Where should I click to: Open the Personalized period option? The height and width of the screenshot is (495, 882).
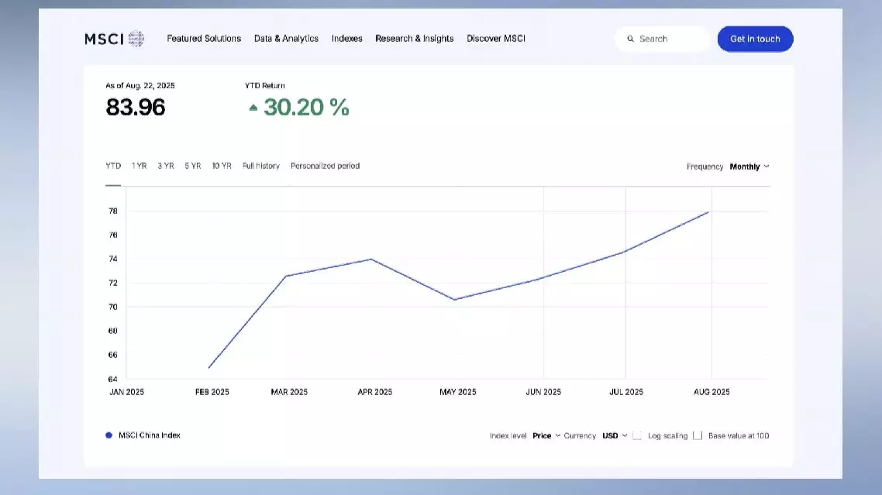click(x=325, y=166)
